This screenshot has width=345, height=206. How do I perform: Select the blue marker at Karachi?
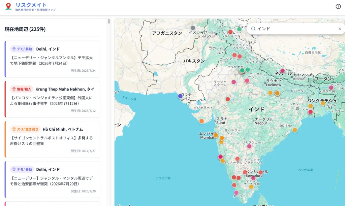[x=180, y=96]
